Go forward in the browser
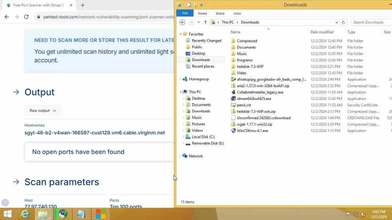 pos(17,17)
